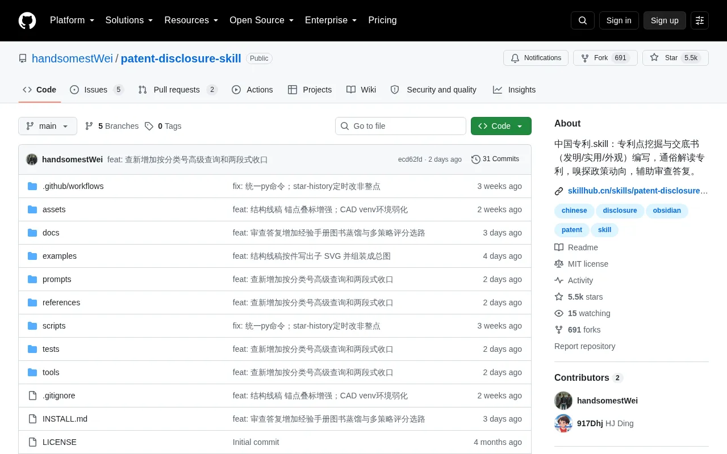
Task: Switch to the Issues tab
Action: 97,90
